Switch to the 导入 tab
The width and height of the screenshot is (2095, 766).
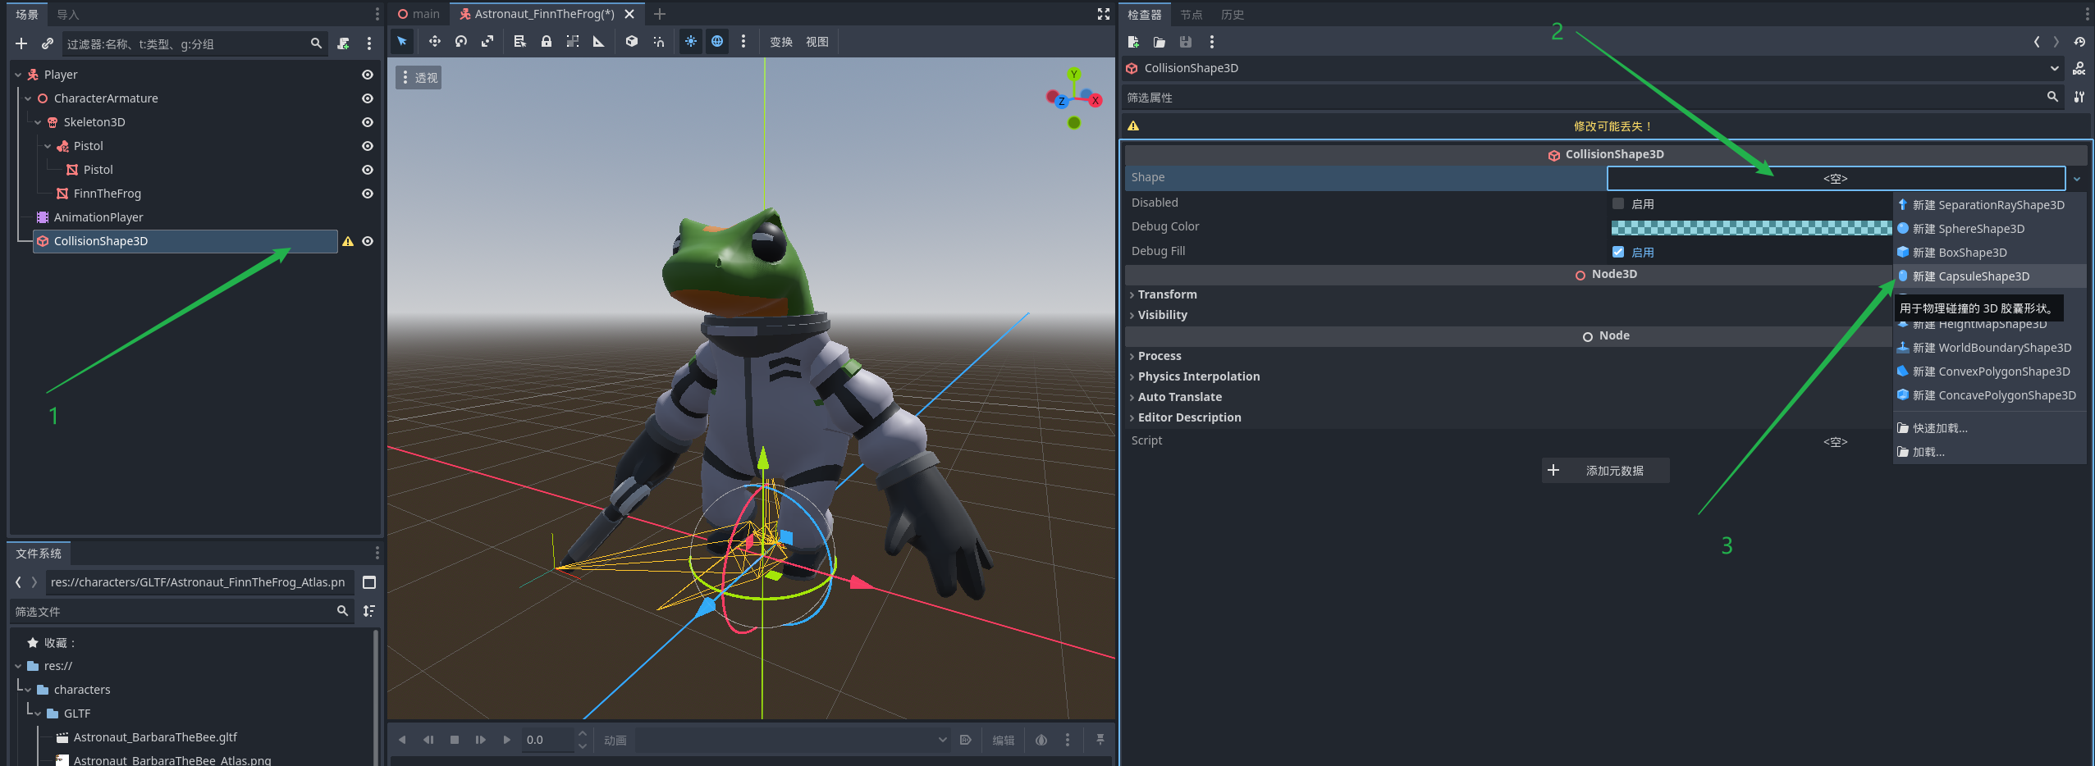(68, 14)
